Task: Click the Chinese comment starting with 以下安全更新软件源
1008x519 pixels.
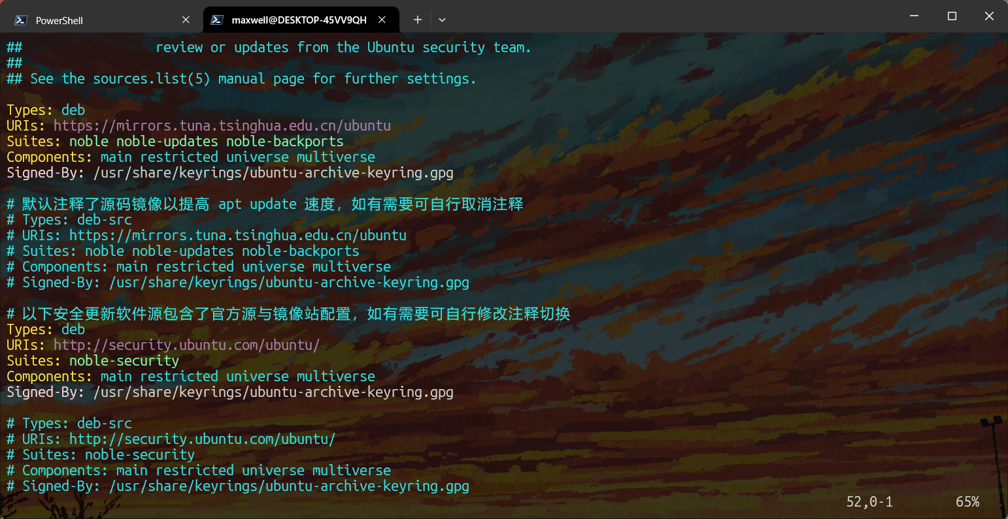Action: pos(289,313)
